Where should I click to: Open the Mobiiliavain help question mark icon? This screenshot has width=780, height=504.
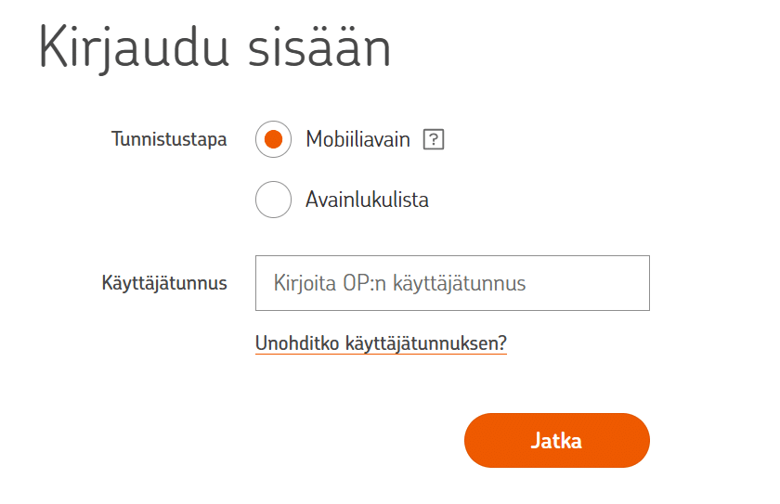click(434, 140)
